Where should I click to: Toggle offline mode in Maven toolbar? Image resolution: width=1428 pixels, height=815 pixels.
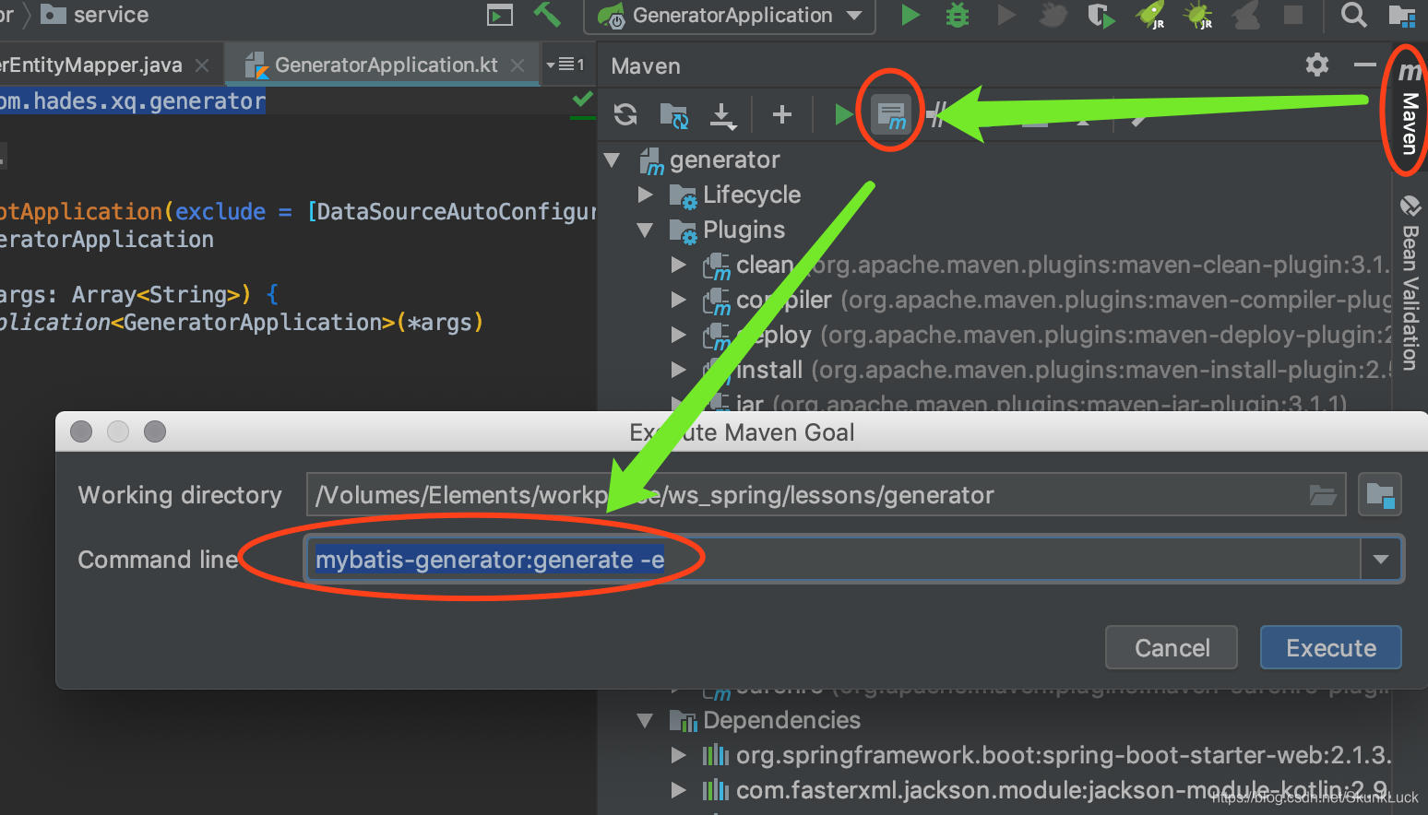pos(937,114)
